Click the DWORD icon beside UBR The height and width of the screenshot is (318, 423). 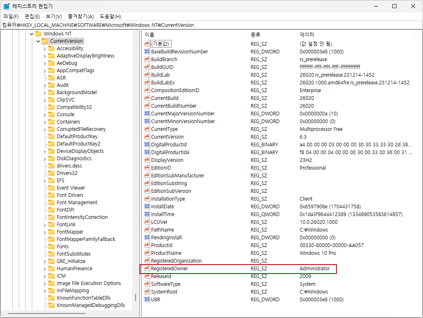coord(147,299)
